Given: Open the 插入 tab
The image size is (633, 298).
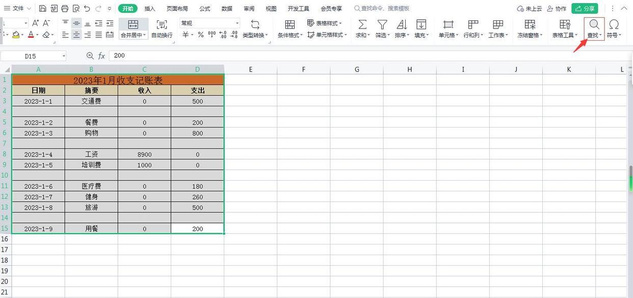Looking at the screenshot, I should [150, 9].
